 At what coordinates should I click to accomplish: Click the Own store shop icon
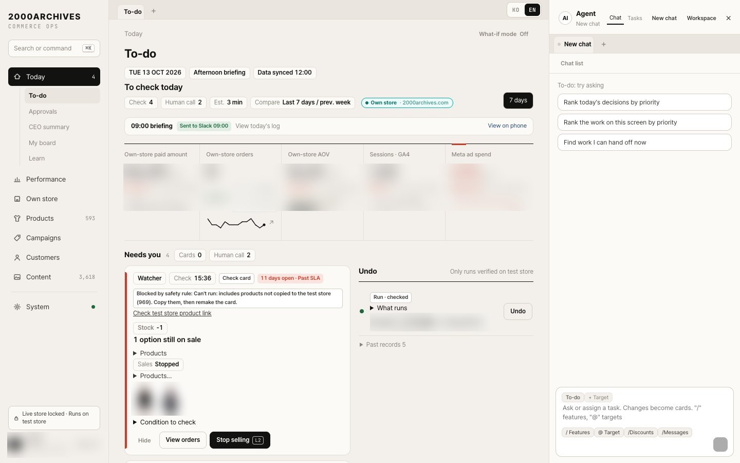click(17, 199)
